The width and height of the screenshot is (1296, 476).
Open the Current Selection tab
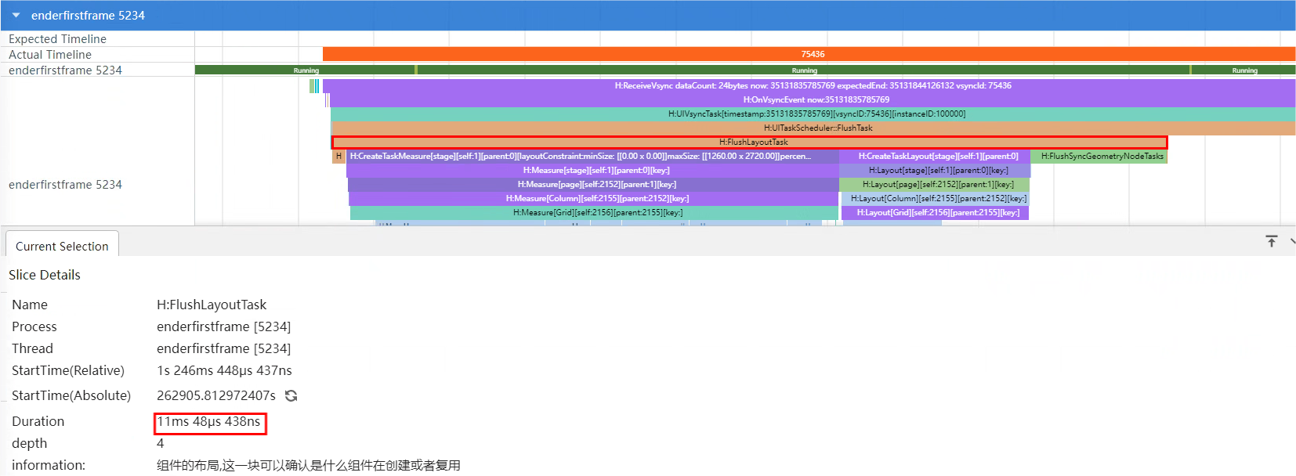(62, 246)
